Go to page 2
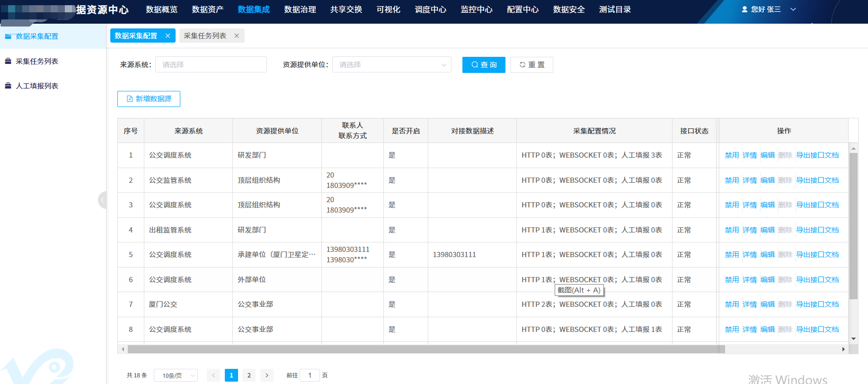This screenshot has width=868, height=384. point(249,375)
